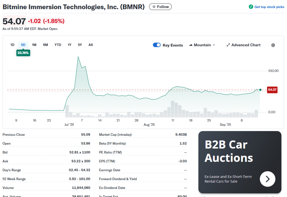Click the -1.02 price change value
This screenshot has width=287, height=197.
pos(34,21)
